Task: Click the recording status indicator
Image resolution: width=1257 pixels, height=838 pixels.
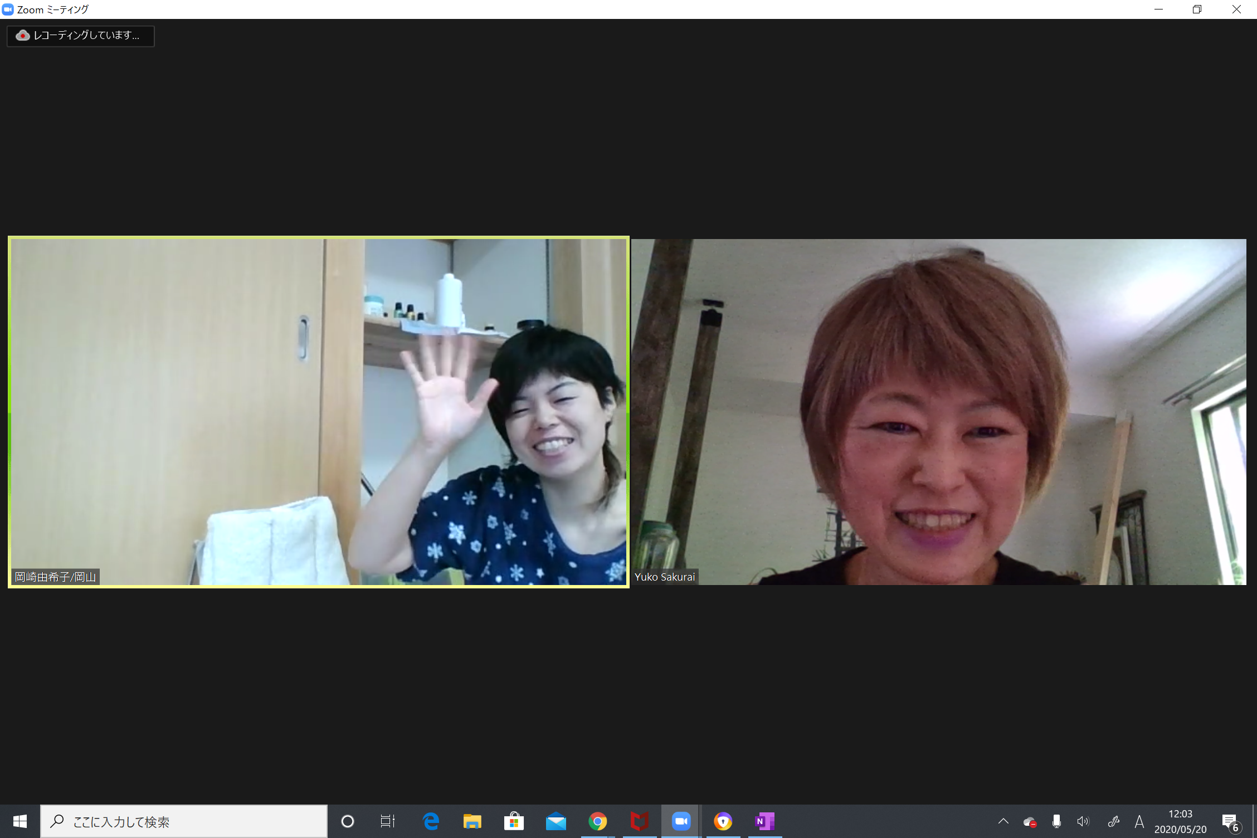Action: pyautogui.click(x=81, y=36)
